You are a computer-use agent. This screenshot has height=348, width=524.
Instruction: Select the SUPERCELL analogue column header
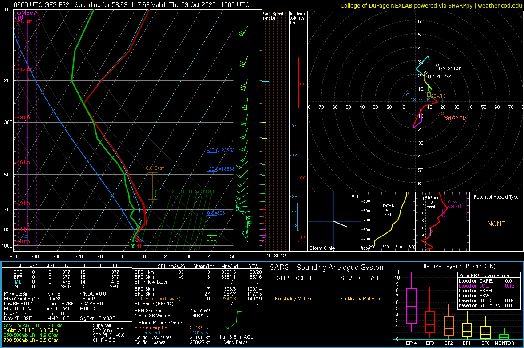click(x=295, y=278)
